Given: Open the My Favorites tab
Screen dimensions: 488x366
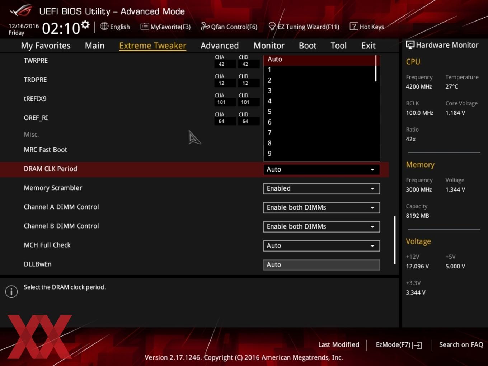Looking at the screenshot, I should (x=46, y=46).
